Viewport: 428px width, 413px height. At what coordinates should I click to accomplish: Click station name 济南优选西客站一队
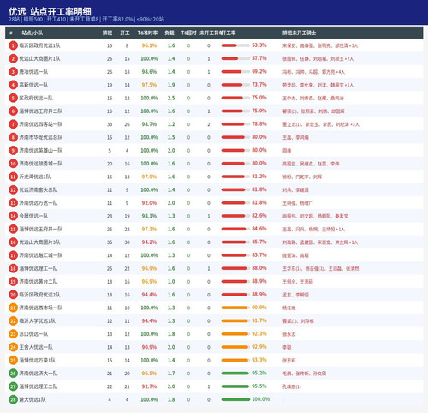pos(41,124)
